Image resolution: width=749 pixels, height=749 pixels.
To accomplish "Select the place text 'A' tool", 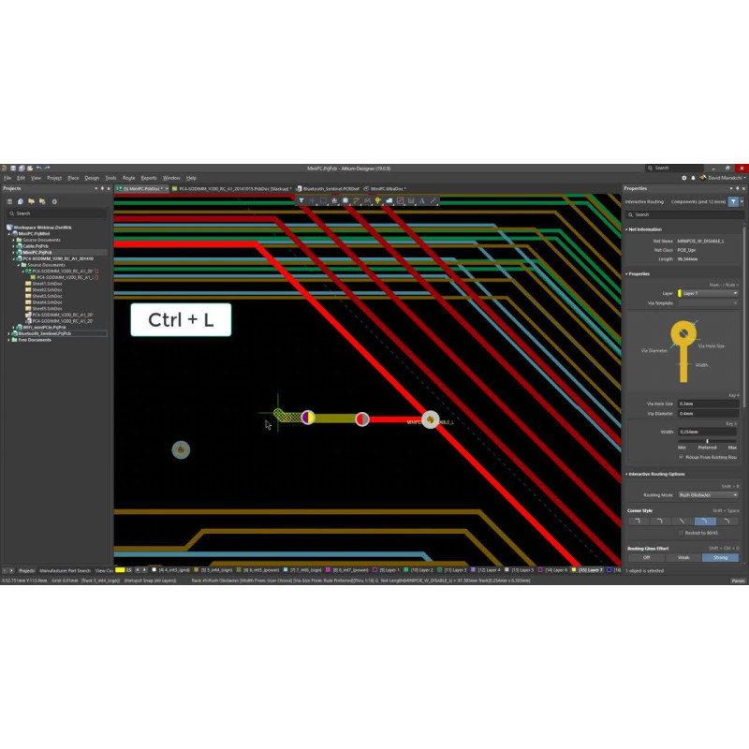I will [x=422, y=200].
